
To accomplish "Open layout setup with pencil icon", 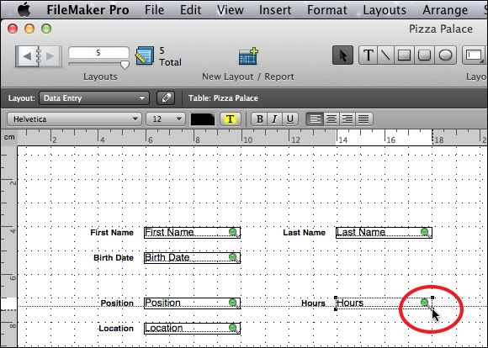I will pos(166,98).
